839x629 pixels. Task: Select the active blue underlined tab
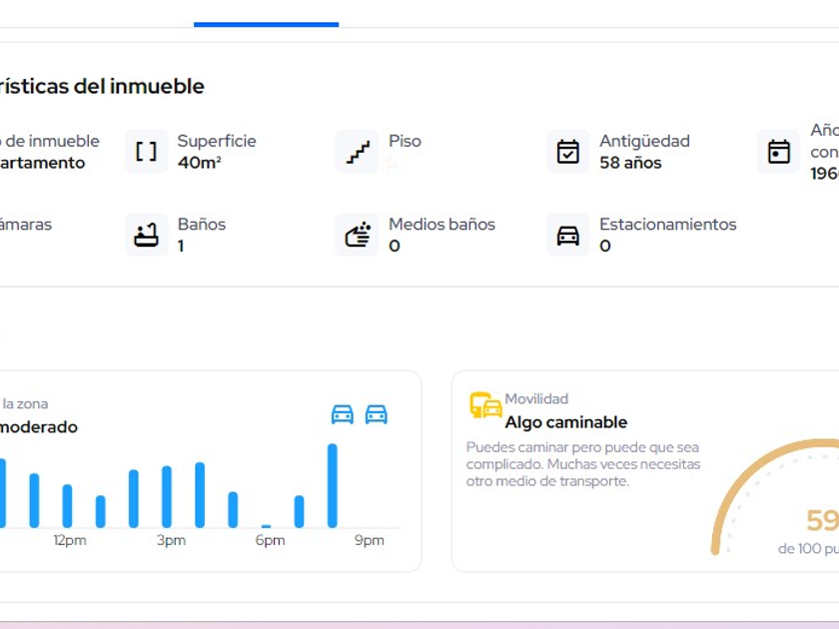(266, 24)
